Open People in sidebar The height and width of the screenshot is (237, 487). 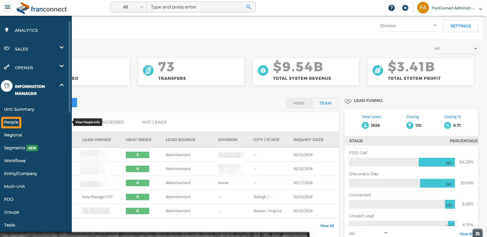pyautogui.click(x=11, y=122)
